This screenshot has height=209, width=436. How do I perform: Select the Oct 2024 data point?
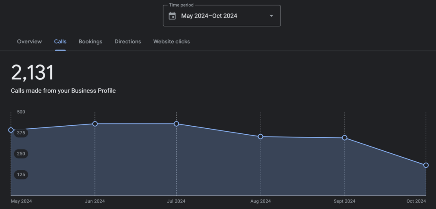426,165
